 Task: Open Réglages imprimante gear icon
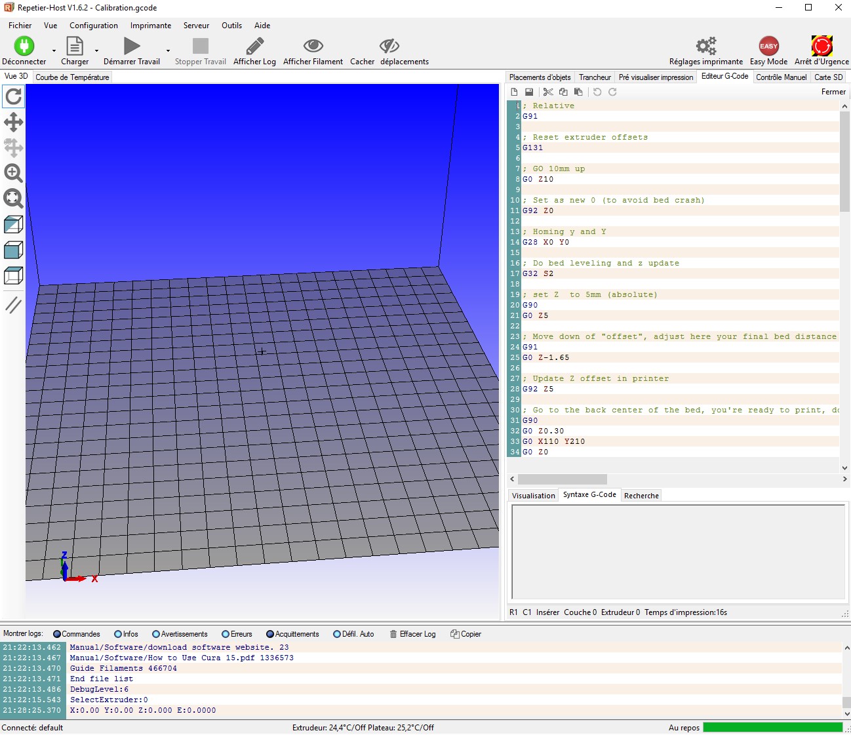click(706, 46)
